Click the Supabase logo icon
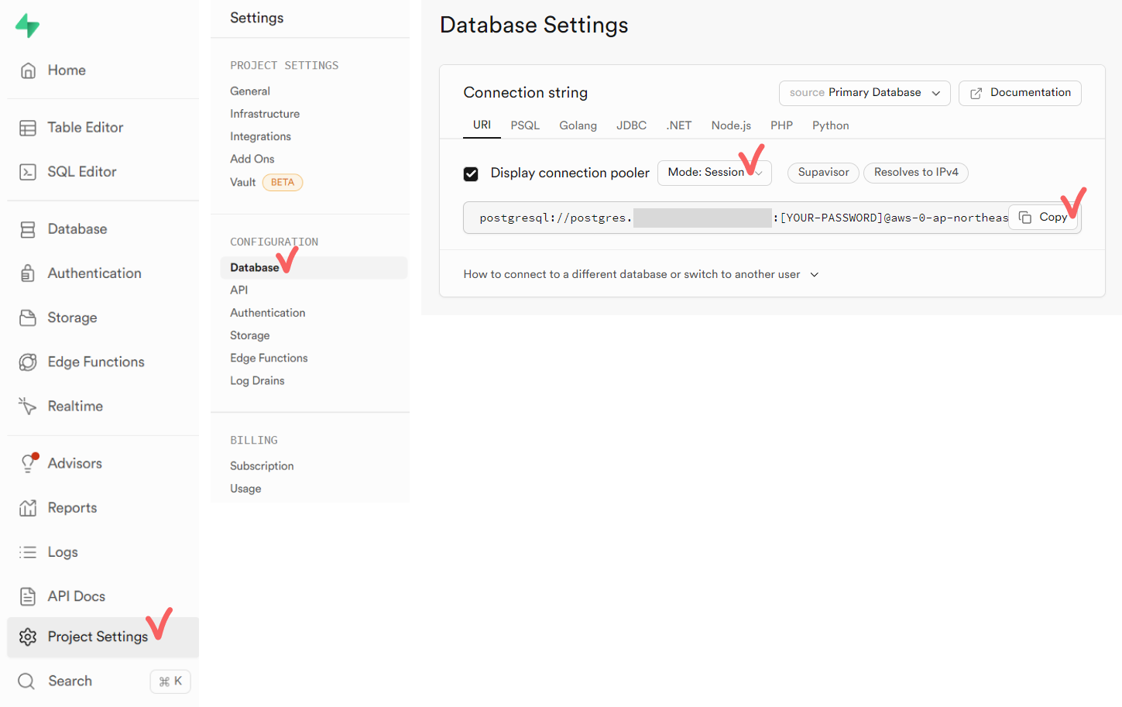This screenshot has width=1122, height=707. [x=27, y=26]
